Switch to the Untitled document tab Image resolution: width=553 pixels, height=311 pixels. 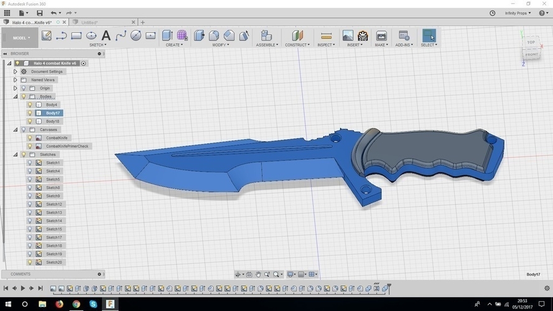[x=89, y=22]
